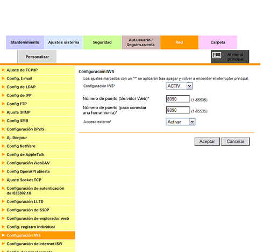Screen dimensions: 278x252
Task: Open Config de IPP page
Action: 38,95
